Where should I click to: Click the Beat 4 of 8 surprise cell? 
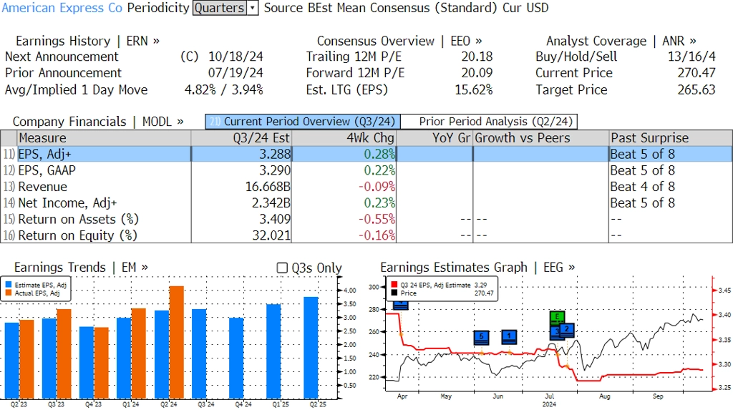pos(642,187)
